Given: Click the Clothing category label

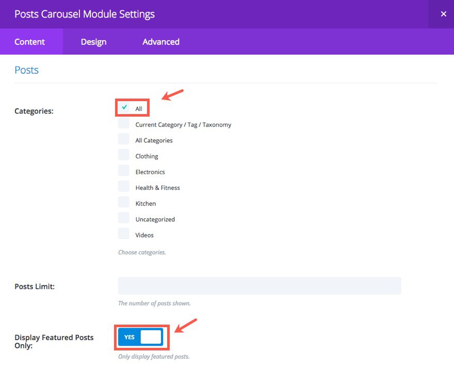Looking at the screenshot, I should click(147, 156).
